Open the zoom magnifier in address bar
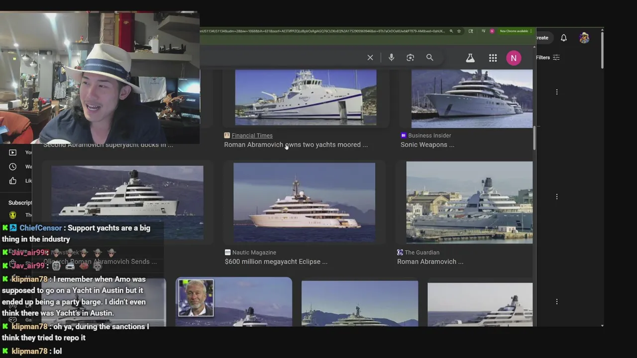The height and width of the screenshot is (358, 637). pyautogui.click(x=451, y=31)
